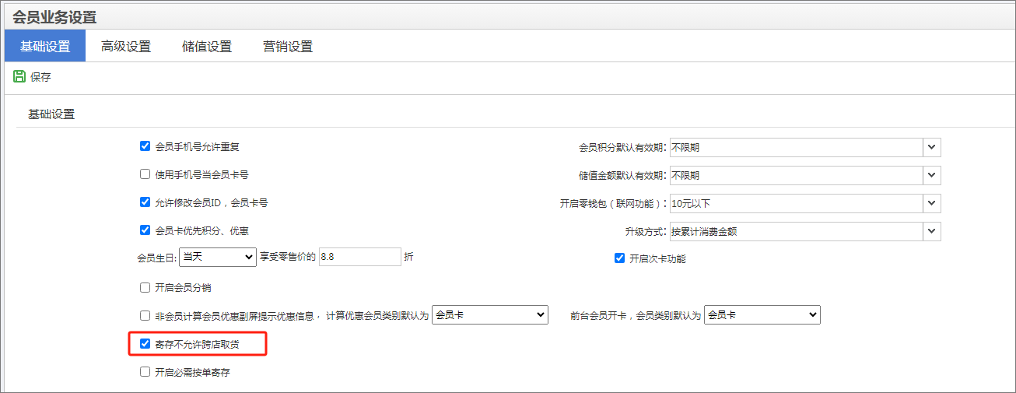Uncheck 会员卡优先积分、优惠 option
This screenshot has width=1016, height=393.
(145, 230)
